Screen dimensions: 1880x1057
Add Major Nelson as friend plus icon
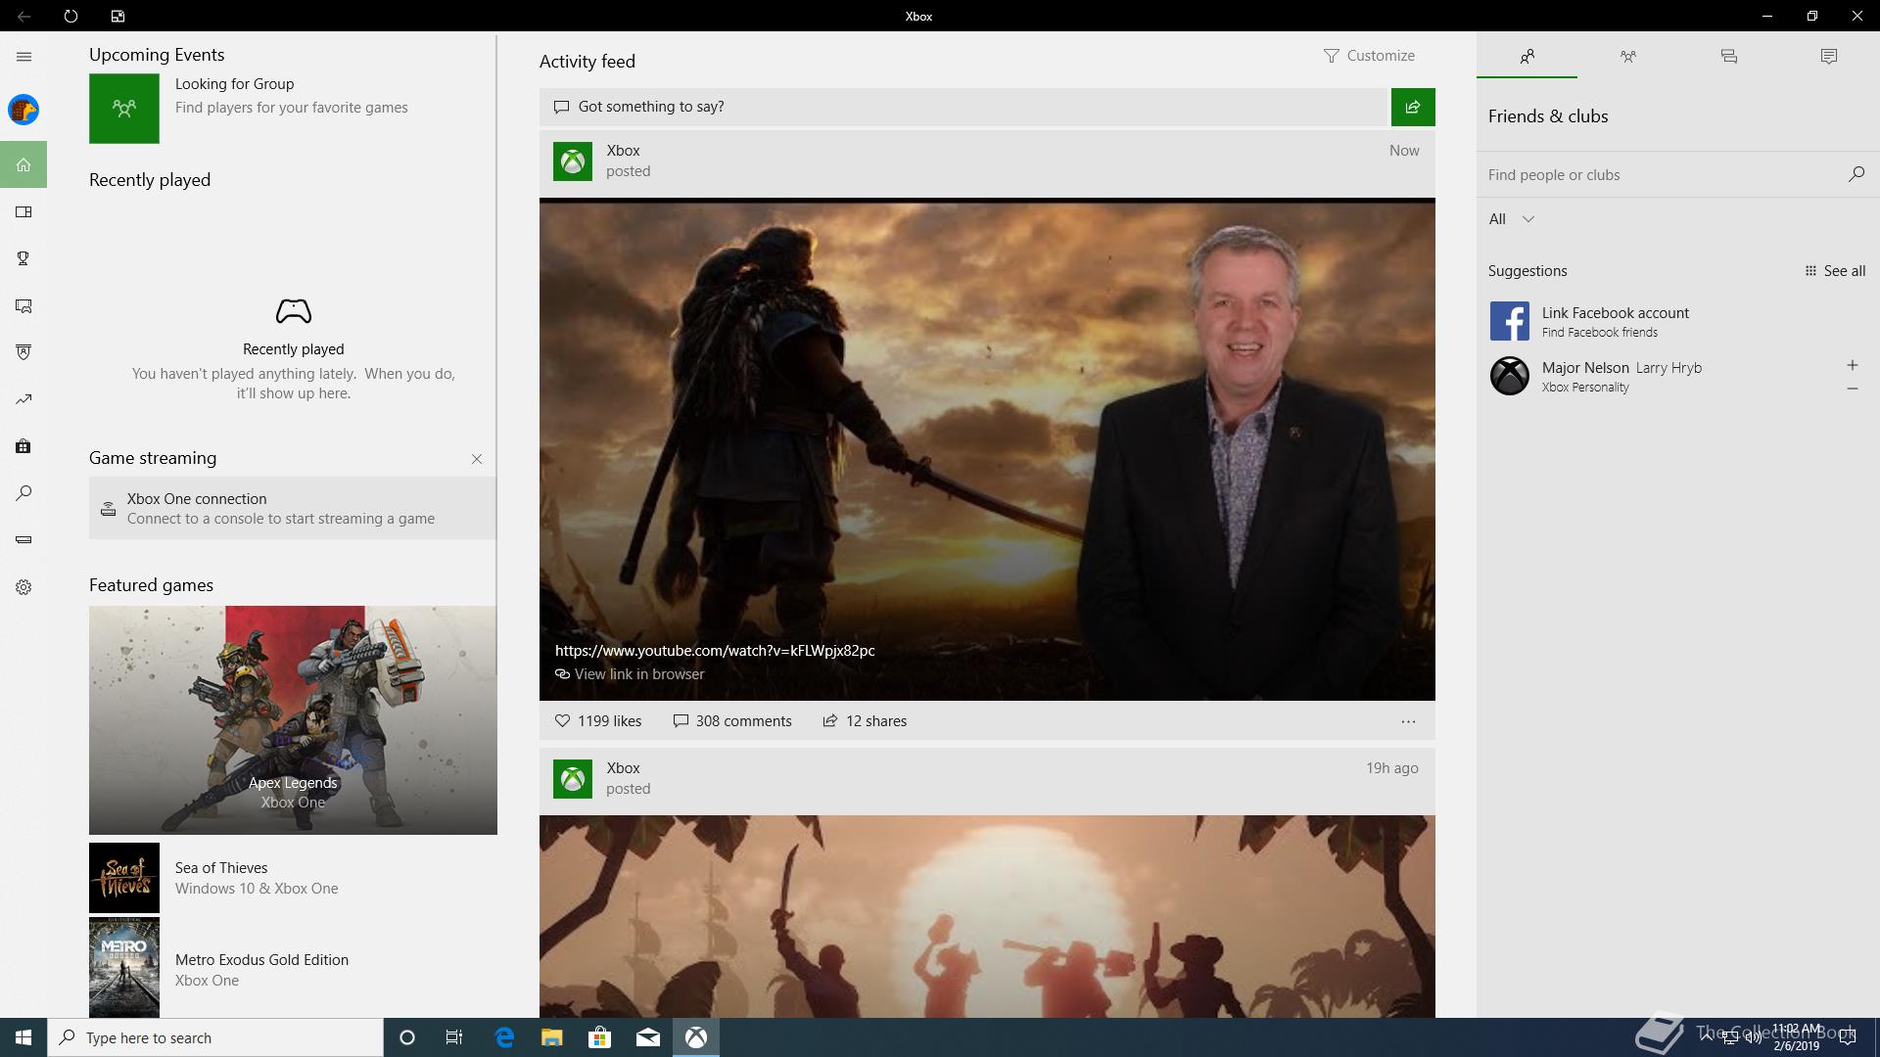[1852, 365]
